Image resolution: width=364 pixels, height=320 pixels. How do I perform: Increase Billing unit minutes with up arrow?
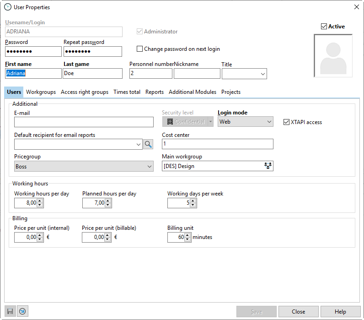coord(187,235)
